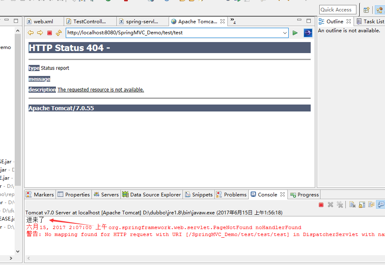Viewport: 385px width, 265px height.
Task: Click the Quick Access search field
Action: click(x=338, y=10)
